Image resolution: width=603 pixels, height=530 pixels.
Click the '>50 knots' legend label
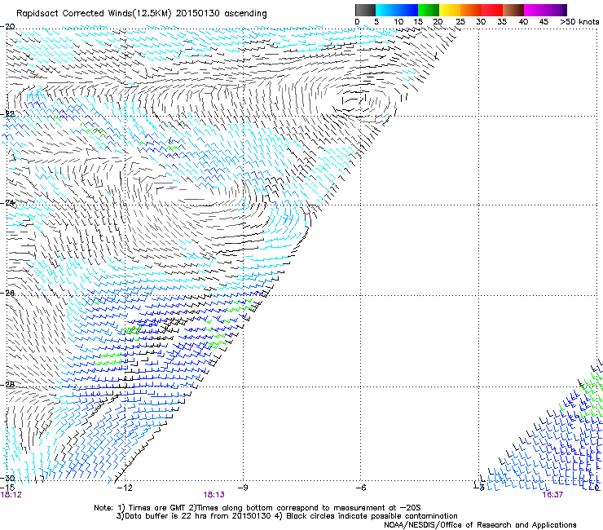tap(579, 22)
